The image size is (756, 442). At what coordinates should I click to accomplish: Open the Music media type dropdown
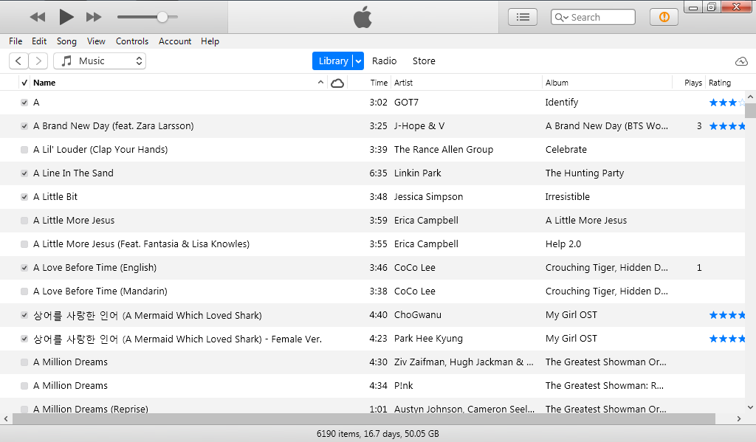pos(100,61)
